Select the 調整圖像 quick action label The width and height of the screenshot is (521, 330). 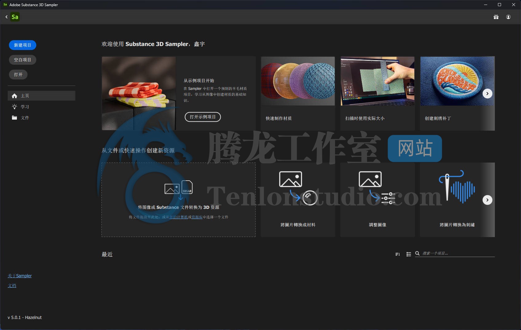coord(377,225)
